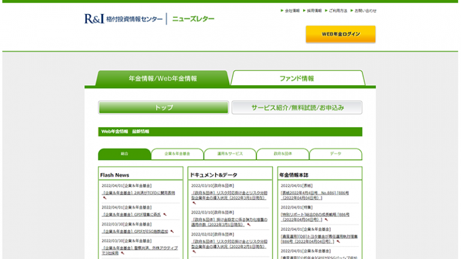The width and height of the screenshot is (461, 259).
Task: Click key icon beside 特別リポート 総合DB article
Action: [326, 219]
